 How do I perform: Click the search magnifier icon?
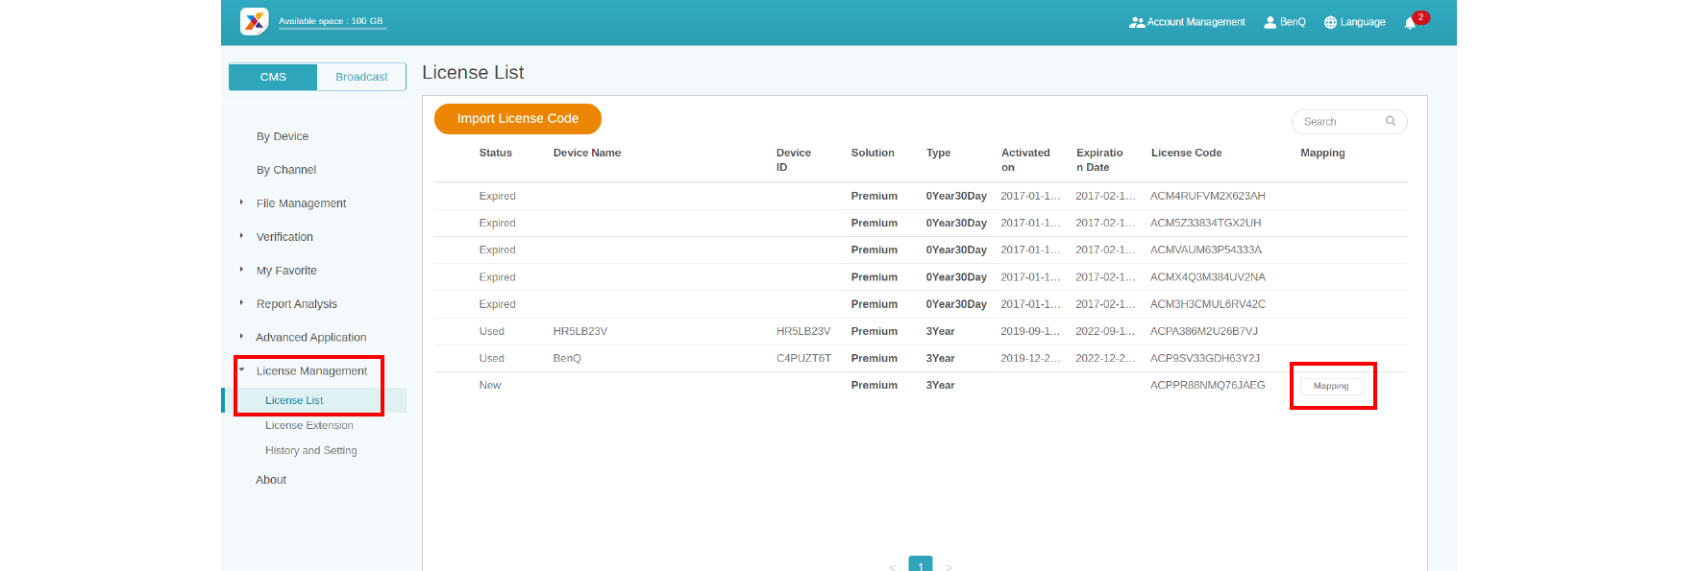1391,121
